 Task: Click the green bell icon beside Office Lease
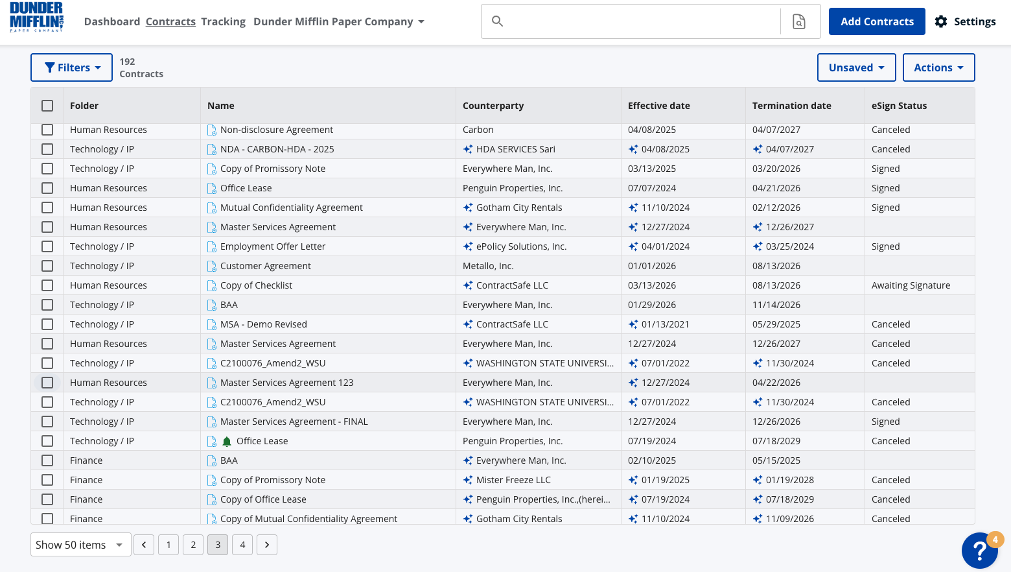point(227,442)
